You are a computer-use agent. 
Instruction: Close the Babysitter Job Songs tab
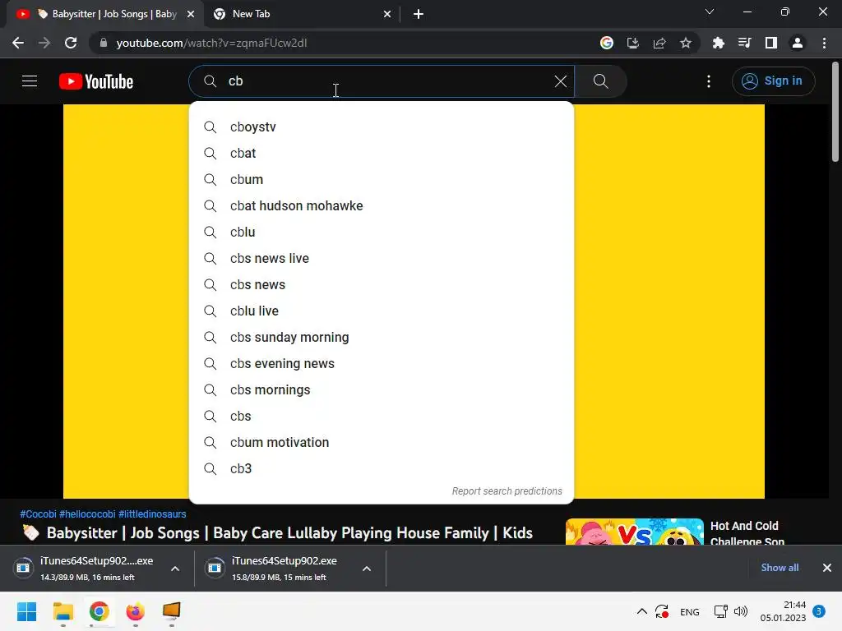pyautogui.click(x=191, y=14)
